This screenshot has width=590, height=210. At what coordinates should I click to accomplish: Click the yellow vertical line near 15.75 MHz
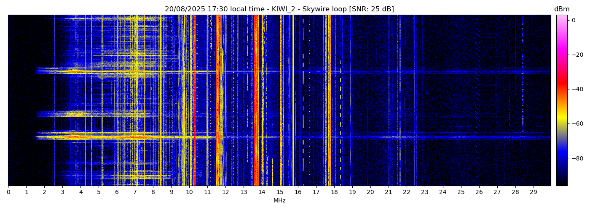[293, 101]
